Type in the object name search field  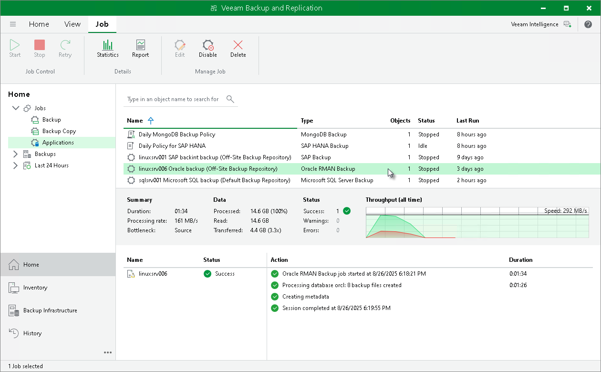coord(173,99)
